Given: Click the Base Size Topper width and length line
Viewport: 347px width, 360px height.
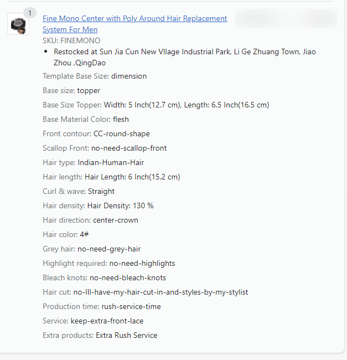Looking at the screenshot, I should pos(156,105).
